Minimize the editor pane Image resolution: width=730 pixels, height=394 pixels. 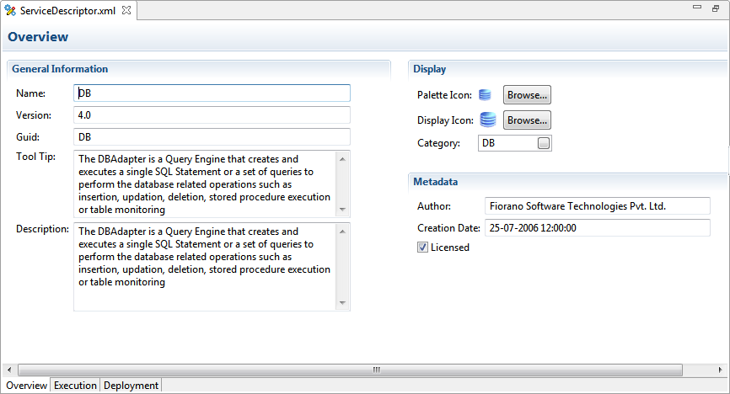coord(697,8)
